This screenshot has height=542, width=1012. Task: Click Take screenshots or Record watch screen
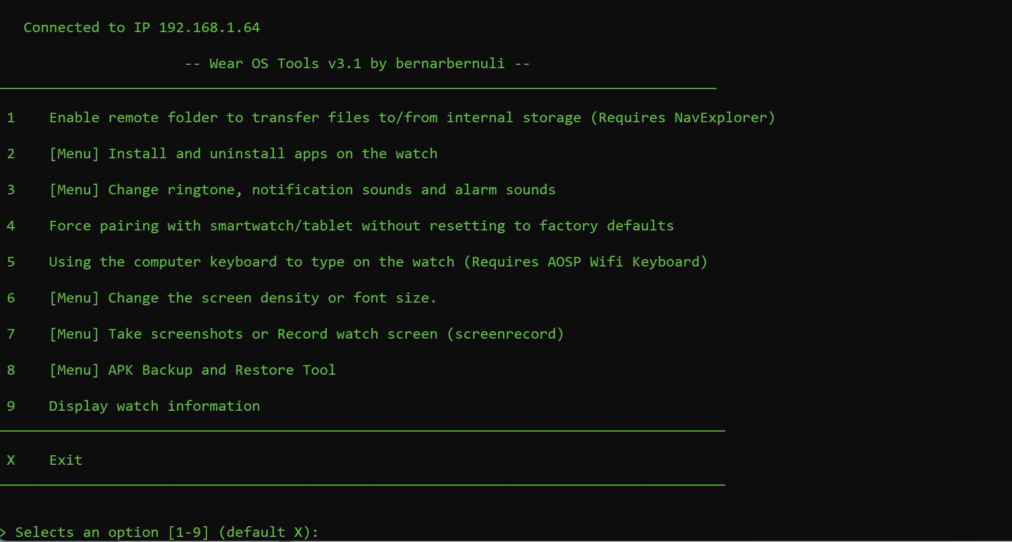[x=307, y=334]
